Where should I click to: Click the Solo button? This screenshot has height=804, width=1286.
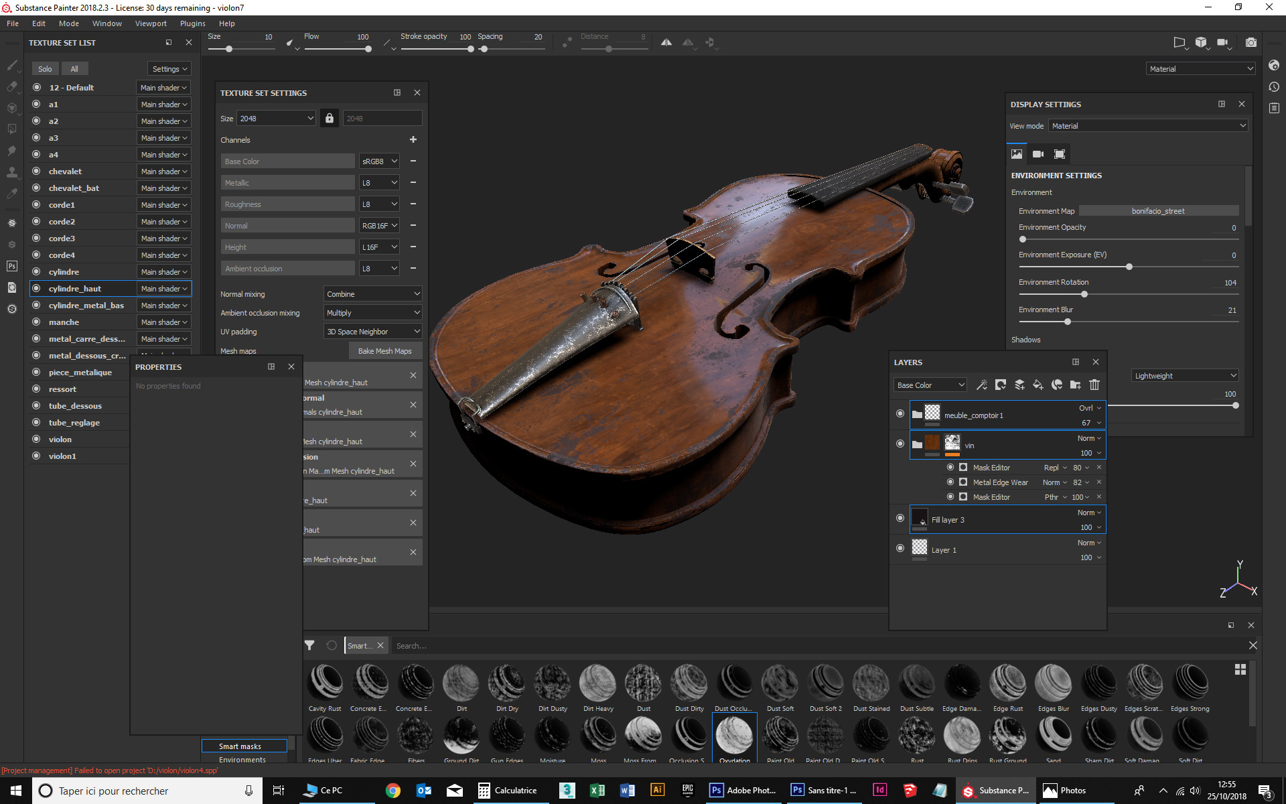45,68
